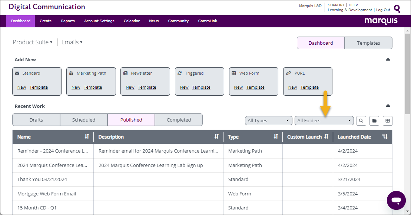Click Template under Triggered
This screenshot has height=215, width=411.
(201, 87)
